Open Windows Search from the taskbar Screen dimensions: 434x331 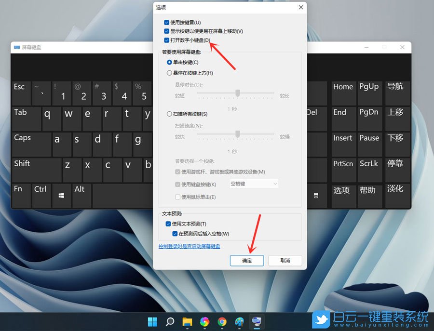point(170,321)
